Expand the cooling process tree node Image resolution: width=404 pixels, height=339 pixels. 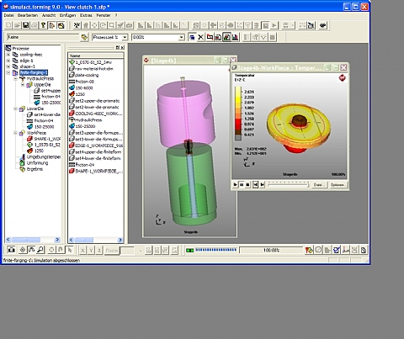[8, 55]
